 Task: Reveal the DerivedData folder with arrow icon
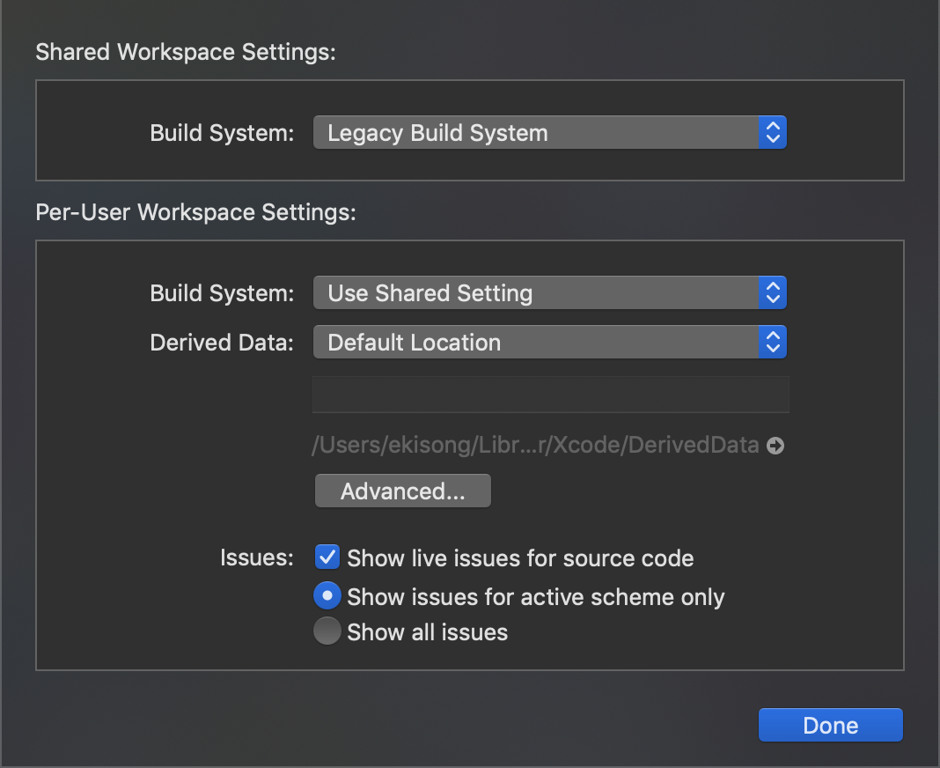[775, 446]
